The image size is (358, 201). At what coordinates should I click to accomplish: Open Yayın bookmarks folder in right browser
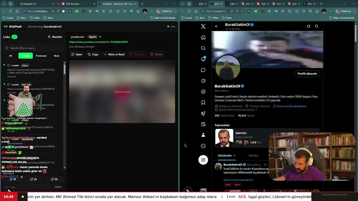(x=227, y=18)
